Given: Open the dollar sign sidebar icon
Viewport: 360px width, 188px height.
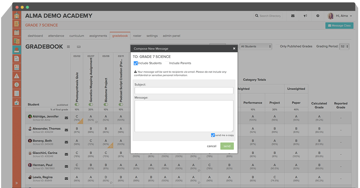Looking at the screenshot, I should pos(17,85).
